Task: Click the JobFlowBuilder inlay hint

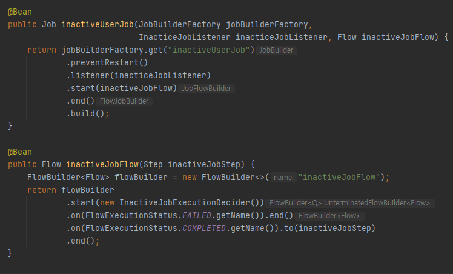Action: [x=207, y=89]
